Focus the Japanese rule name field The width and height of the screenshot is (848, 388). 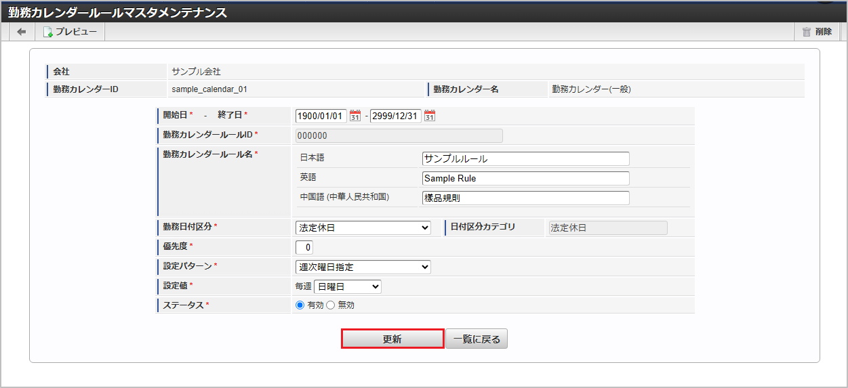pos(525,158)
